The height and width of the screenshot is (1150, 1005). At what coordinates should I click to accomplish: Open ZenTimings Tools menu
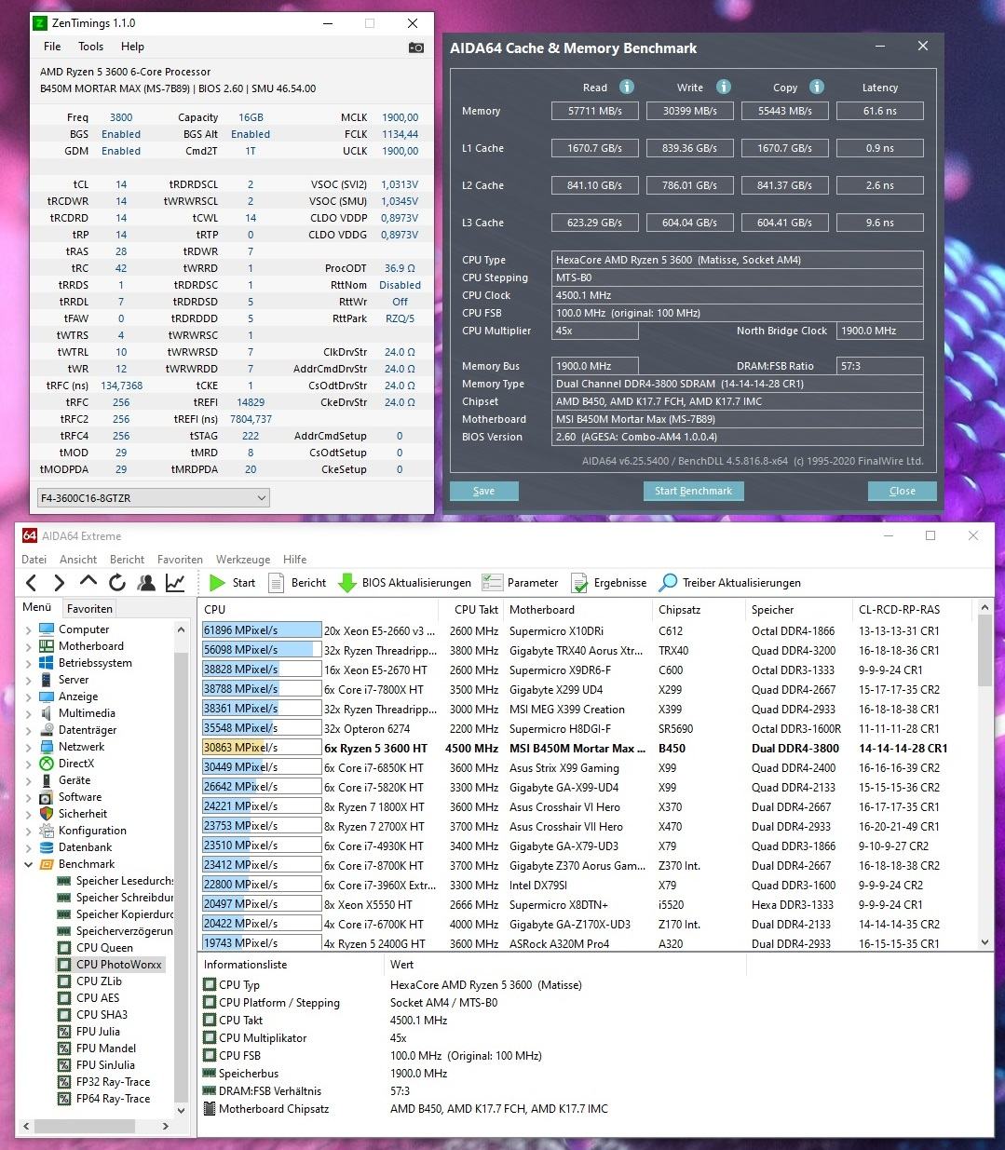tap(90, 47)
